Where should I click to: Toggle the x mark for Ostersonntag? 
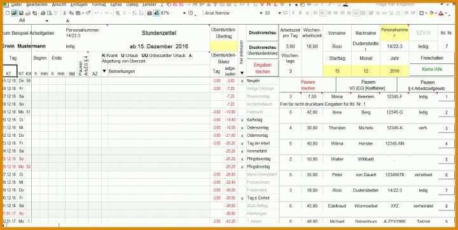pos(242,127)
